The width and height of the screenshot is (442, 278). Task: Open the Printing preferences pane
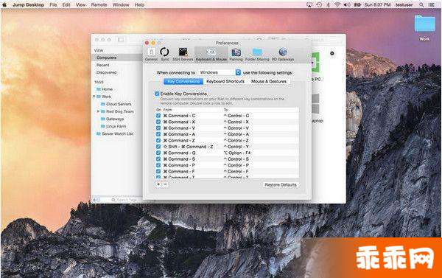236,54
